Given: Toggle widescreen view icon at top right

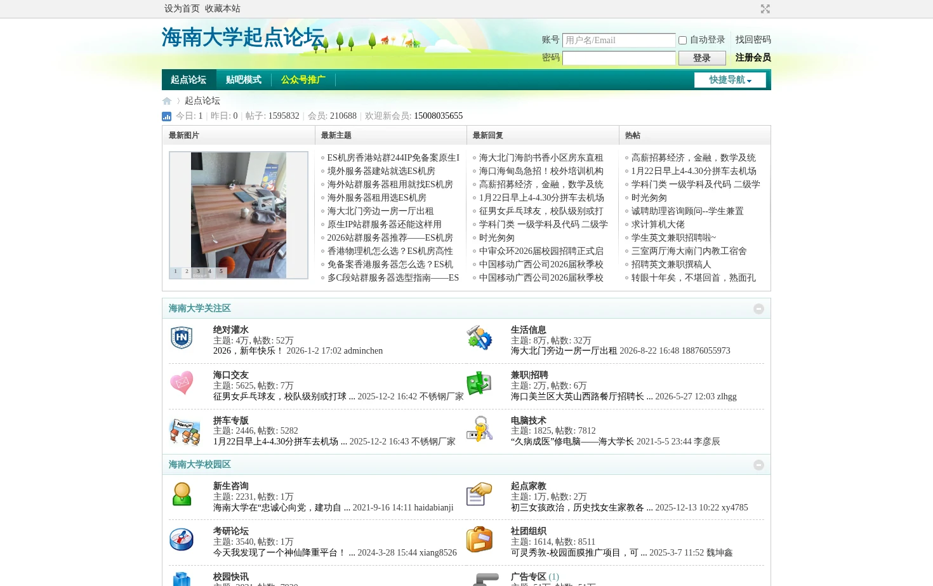Looking at the screenshot, I should pos(765,9).
